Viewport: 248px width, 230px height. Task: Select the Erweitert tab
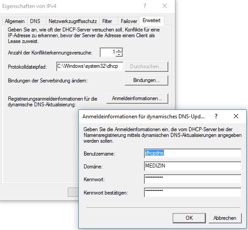click(151, 20)
